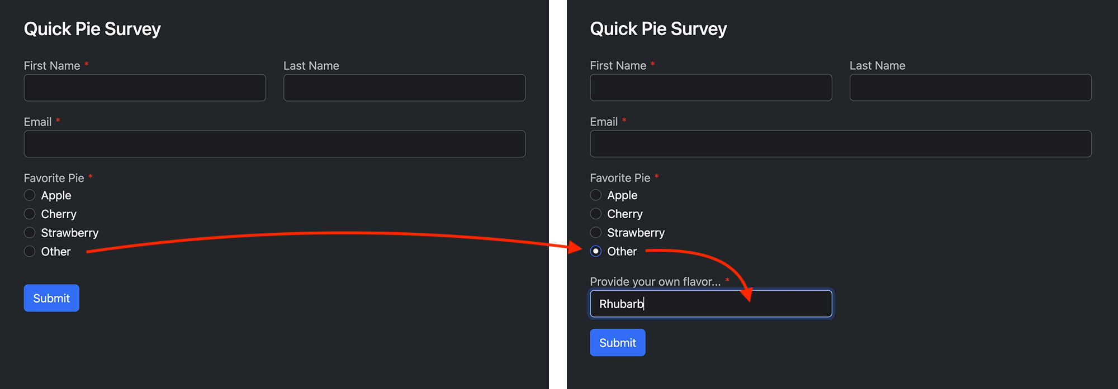Click the left form's Submit button
This screenshot has height=389, width=1118.
51,298
